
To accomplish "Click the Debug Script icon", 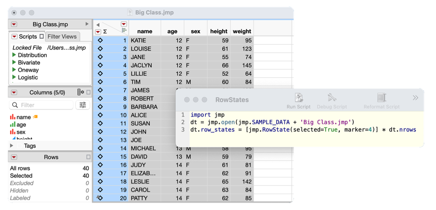I will pyautogui.click(x=332, y=98).
